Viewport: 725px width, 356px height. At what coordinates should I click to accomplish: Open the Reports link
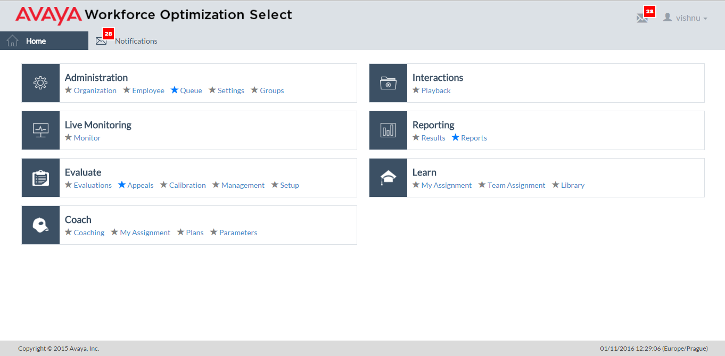[474, 138]
